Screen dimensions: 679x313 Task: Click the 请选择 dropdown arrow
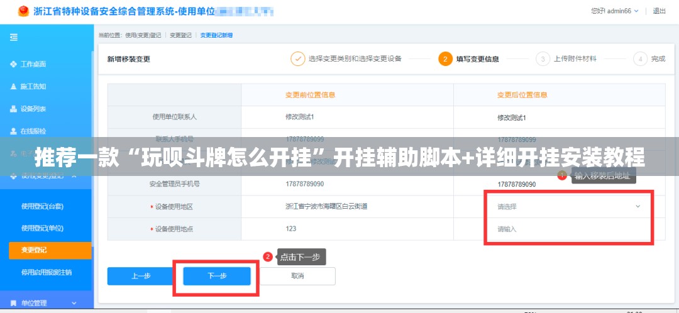[x=638, y=207]
